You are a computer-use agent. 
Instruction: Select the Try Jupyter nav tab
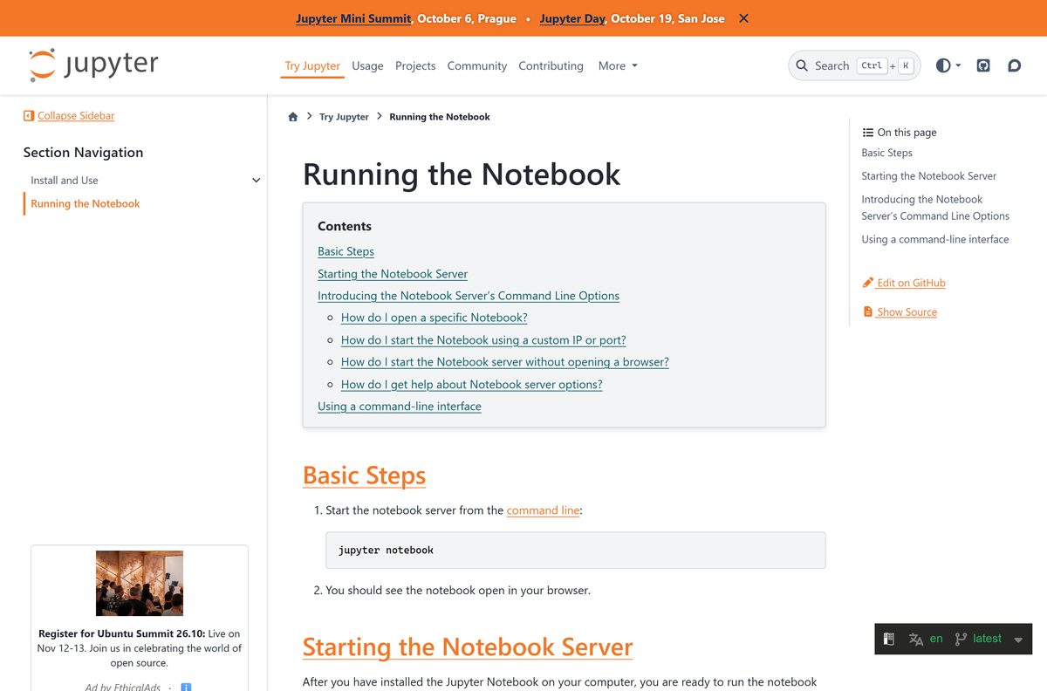click(312, 65)
